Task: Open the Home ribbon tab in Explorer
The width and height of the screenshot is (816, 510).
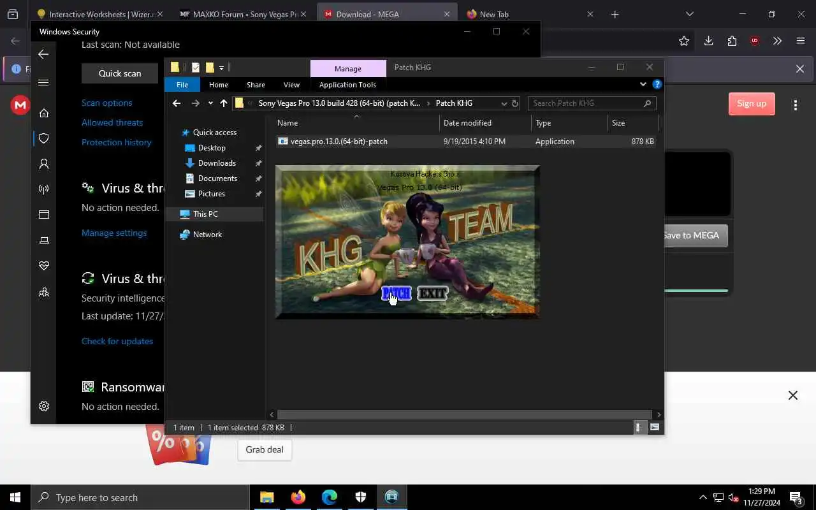Action: (x=219, y=85)
